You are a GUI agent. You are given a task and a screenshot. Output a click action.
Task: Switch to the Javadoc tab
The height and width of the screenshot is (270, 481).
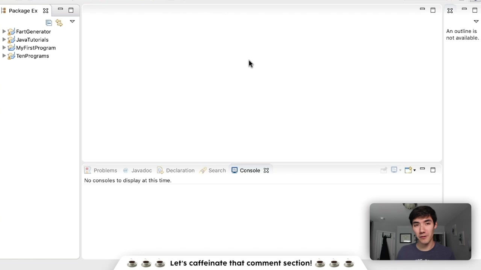click(141, 170)
